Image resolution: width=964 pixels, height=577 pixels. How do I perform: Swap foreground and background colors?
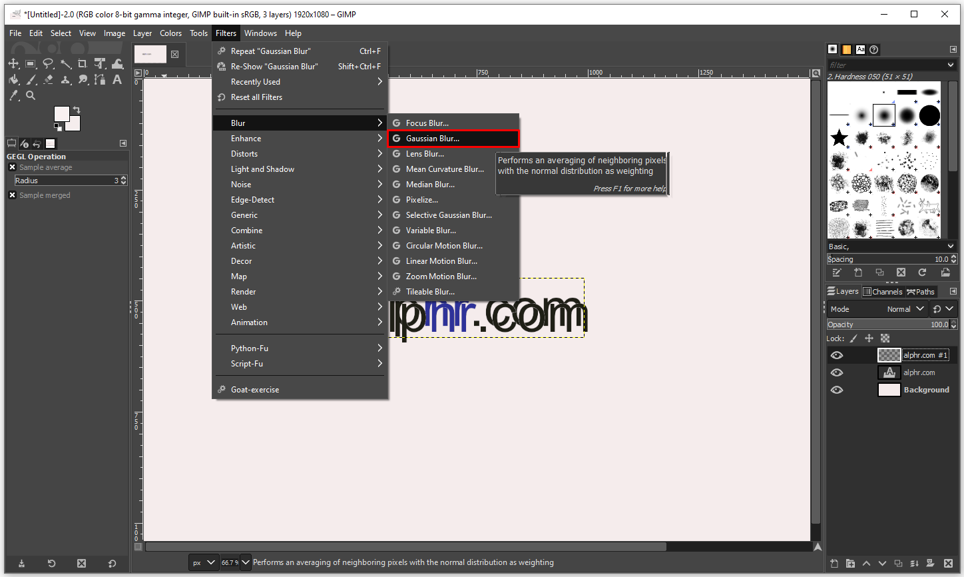(77, 110)
